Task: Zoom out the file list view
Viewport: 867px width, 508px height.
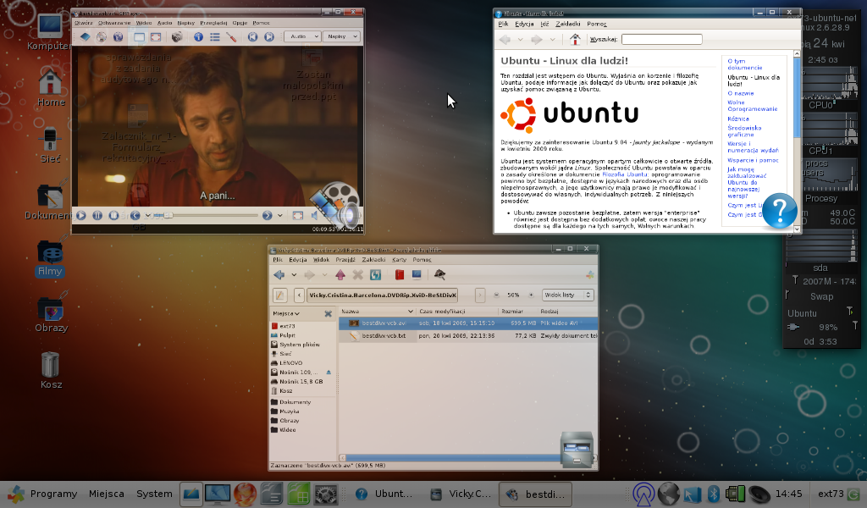Action: 496,295
